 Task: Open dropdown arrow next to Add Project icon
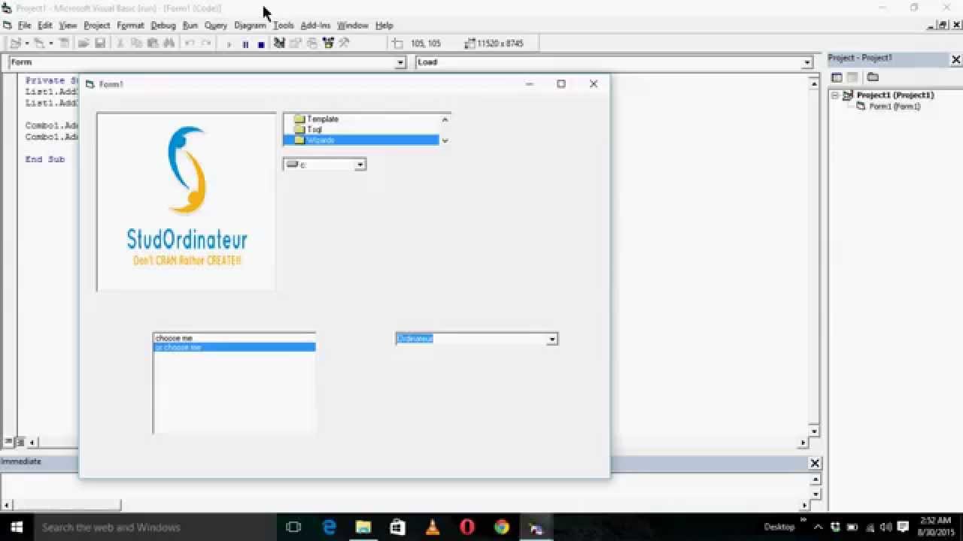pos(27,44)
